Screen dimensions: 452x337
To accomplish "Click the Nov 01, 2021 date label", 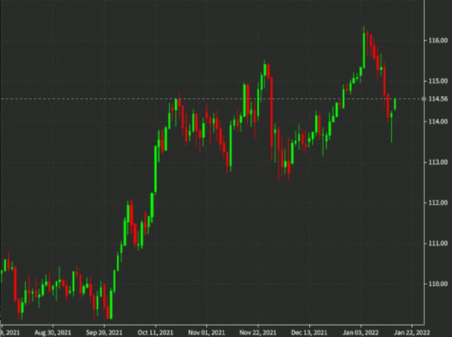I will (206, 333).
